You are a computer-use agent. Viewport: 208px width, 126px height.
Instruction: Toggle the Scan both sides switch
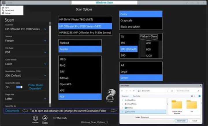pos(19,87)
